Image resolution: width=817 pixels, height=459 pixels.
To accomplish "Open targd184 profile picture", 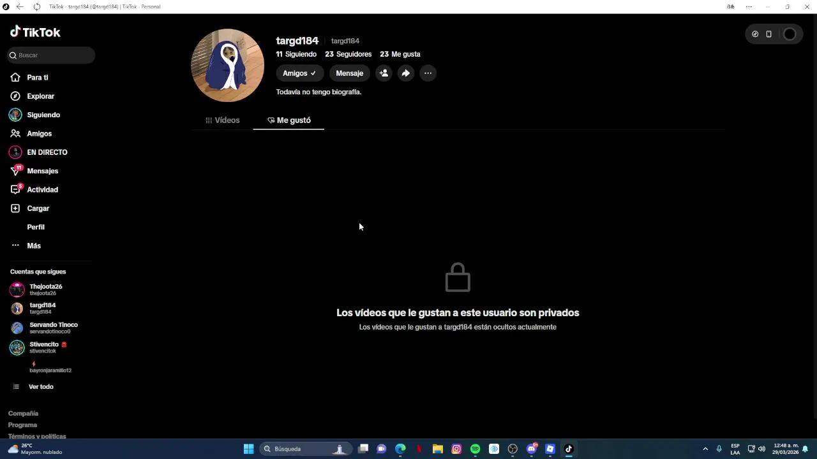I will 227,65.
